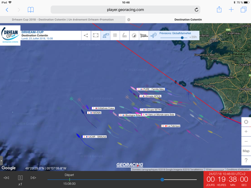The width and height of the screenshot is (251, 188).
Task: Click the player.georacing.com address bar
Action: 125,10
